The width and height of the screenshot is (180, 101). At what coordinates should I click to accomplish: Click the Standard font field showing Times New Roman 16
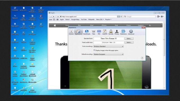tap(109, 38)
